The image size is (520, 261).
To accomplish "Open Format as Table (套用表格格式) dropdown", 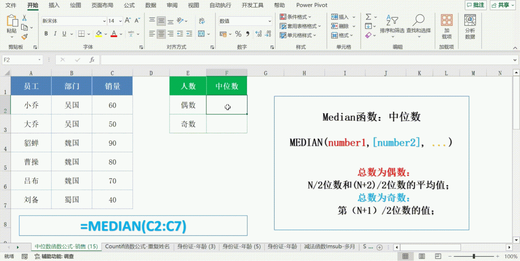I will click(x=300, y=26).
